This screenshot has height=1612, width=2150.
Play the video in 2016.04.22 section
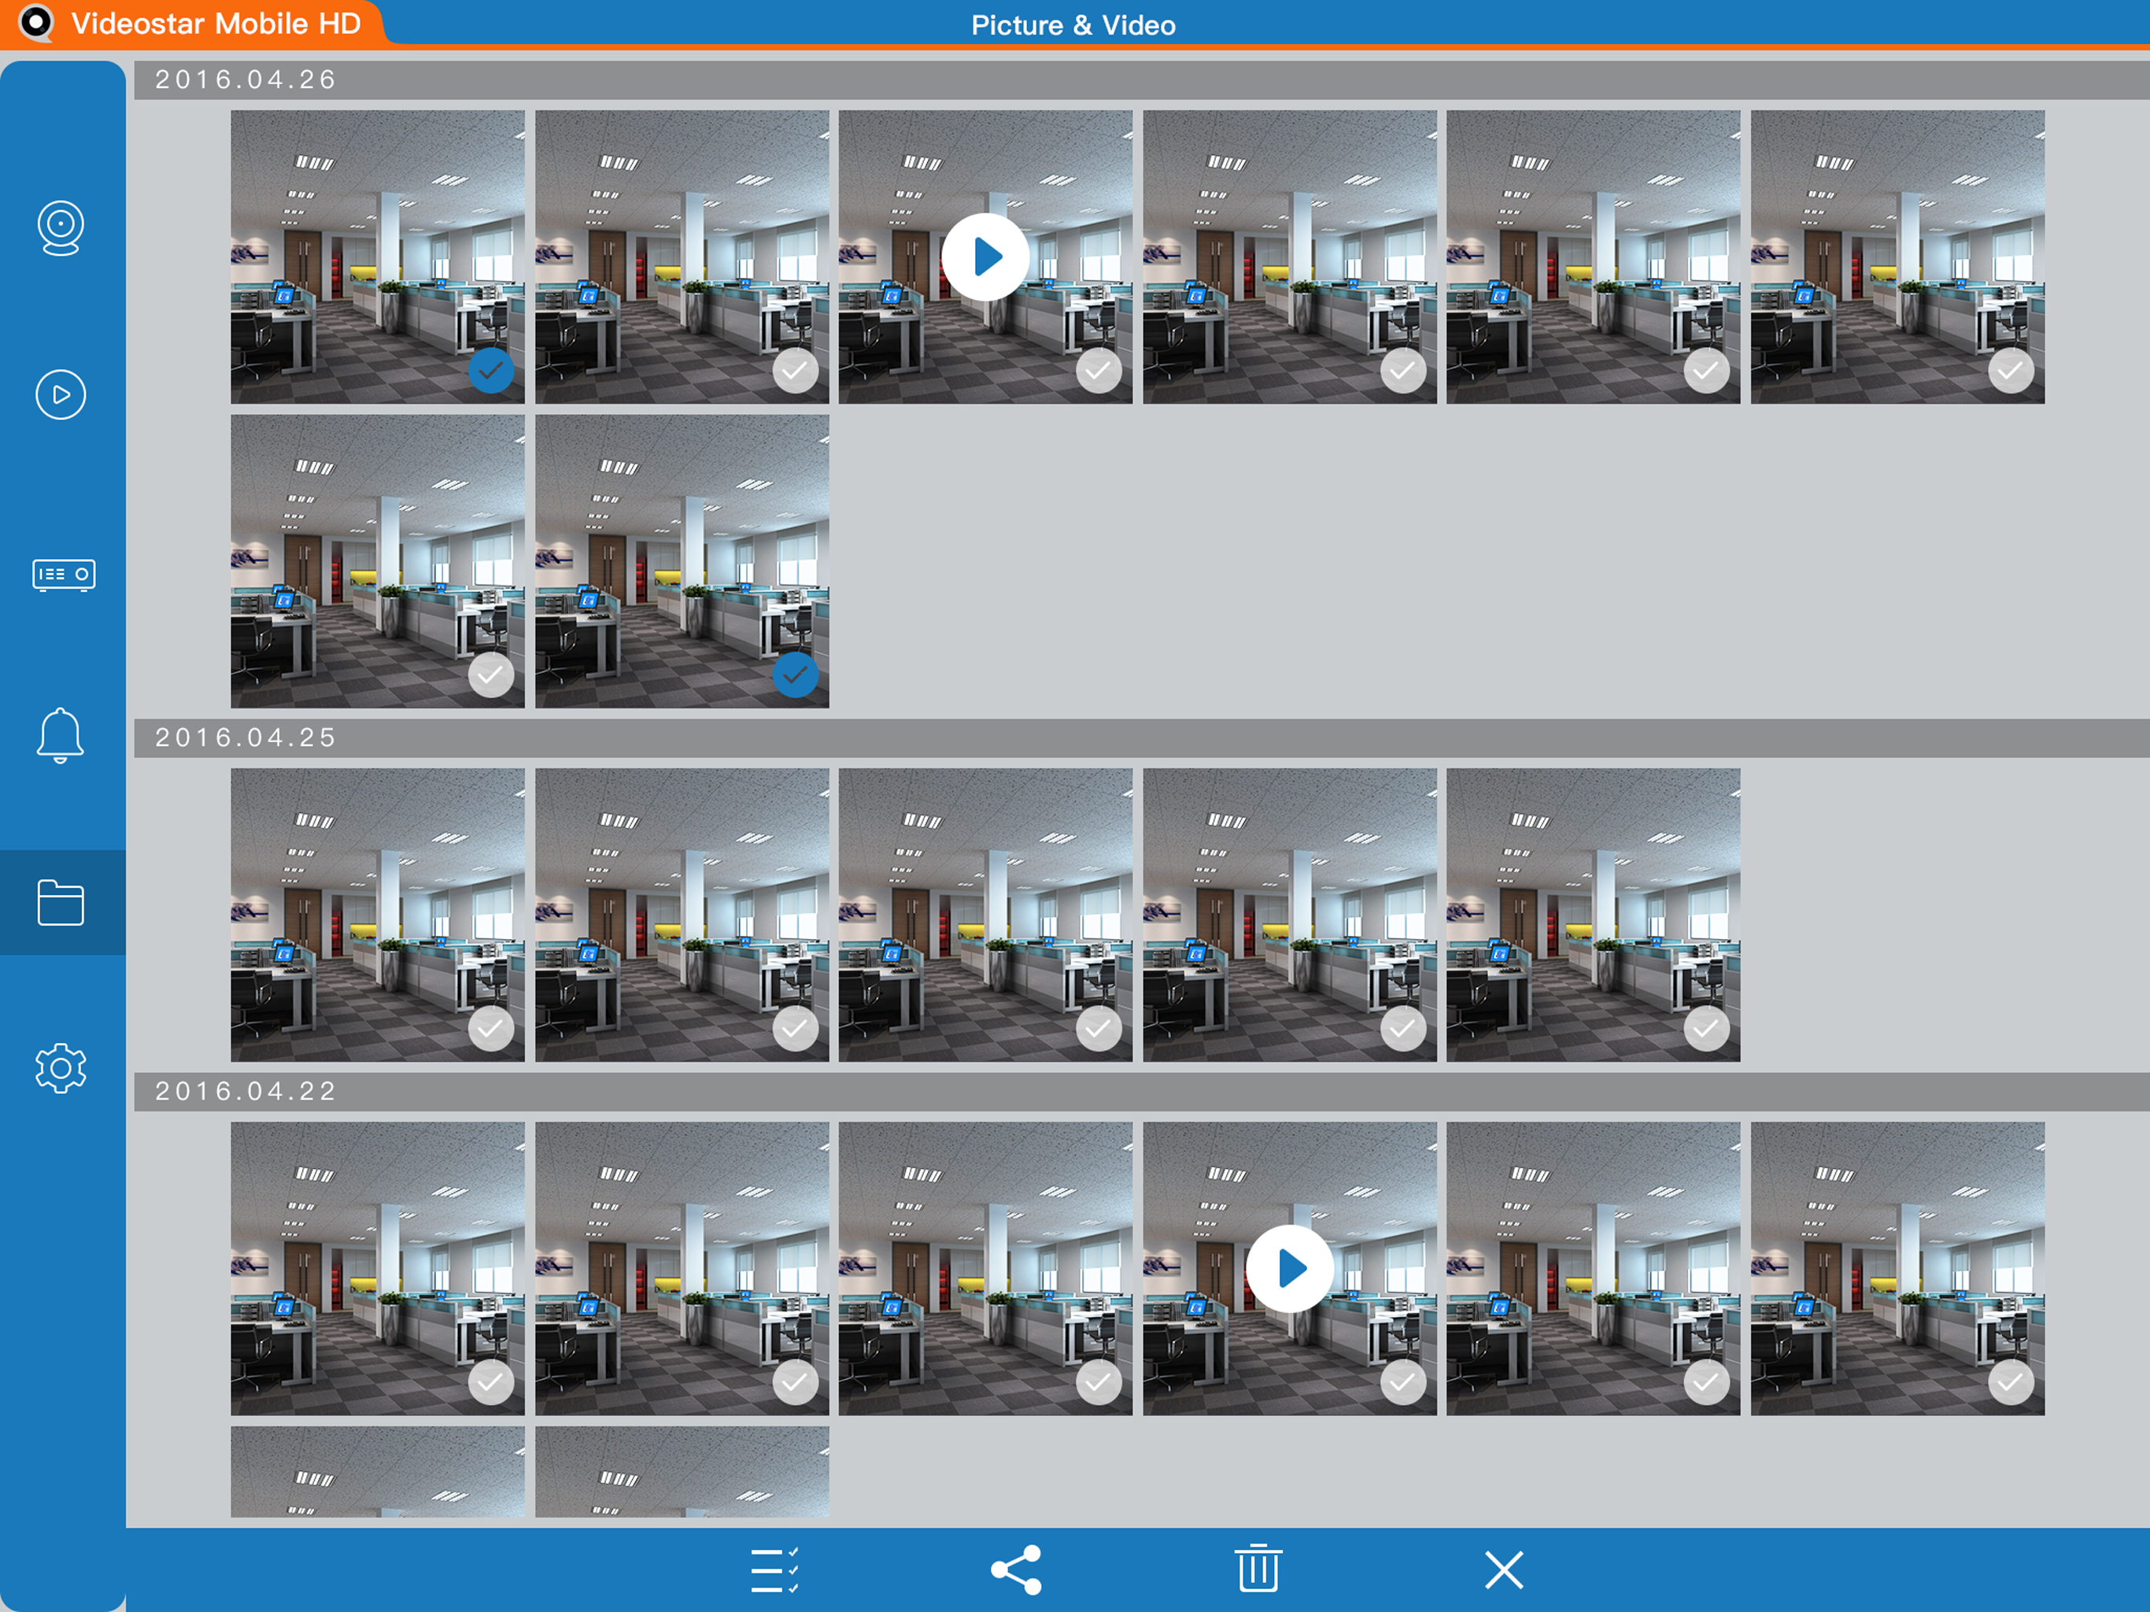click(1290, 1268)
